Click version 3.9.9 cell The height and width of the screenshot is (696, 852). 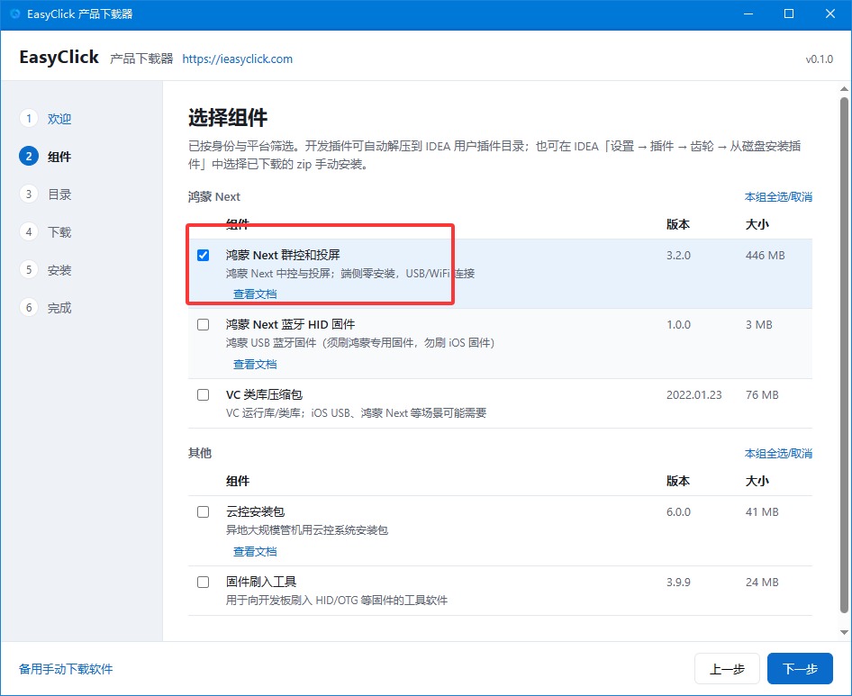coord(678,583)
